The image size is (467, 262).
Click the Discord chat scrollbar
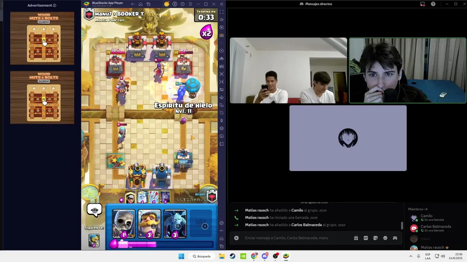pyautogui.click(x=402, y=226)
